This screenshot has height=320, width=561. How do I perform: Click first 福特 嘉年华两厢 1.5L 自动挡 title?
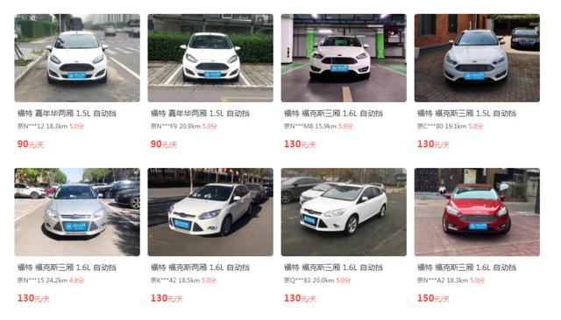click(67, 114)
